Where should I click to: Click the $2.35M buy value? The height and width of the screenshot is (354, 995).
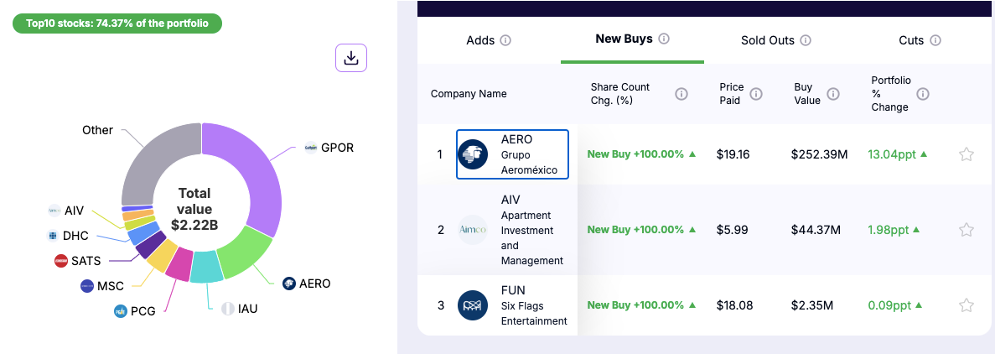(x=812, y=305)
